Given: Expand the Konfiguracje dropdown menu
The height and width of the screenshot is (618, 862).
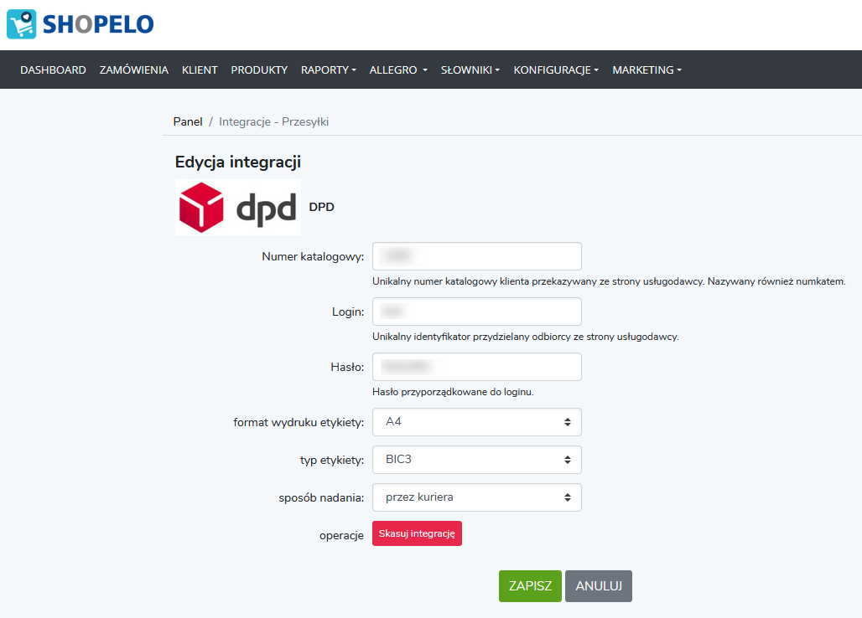Looking at the screenshot, I should pyautogui.click(x=556, y=70).
